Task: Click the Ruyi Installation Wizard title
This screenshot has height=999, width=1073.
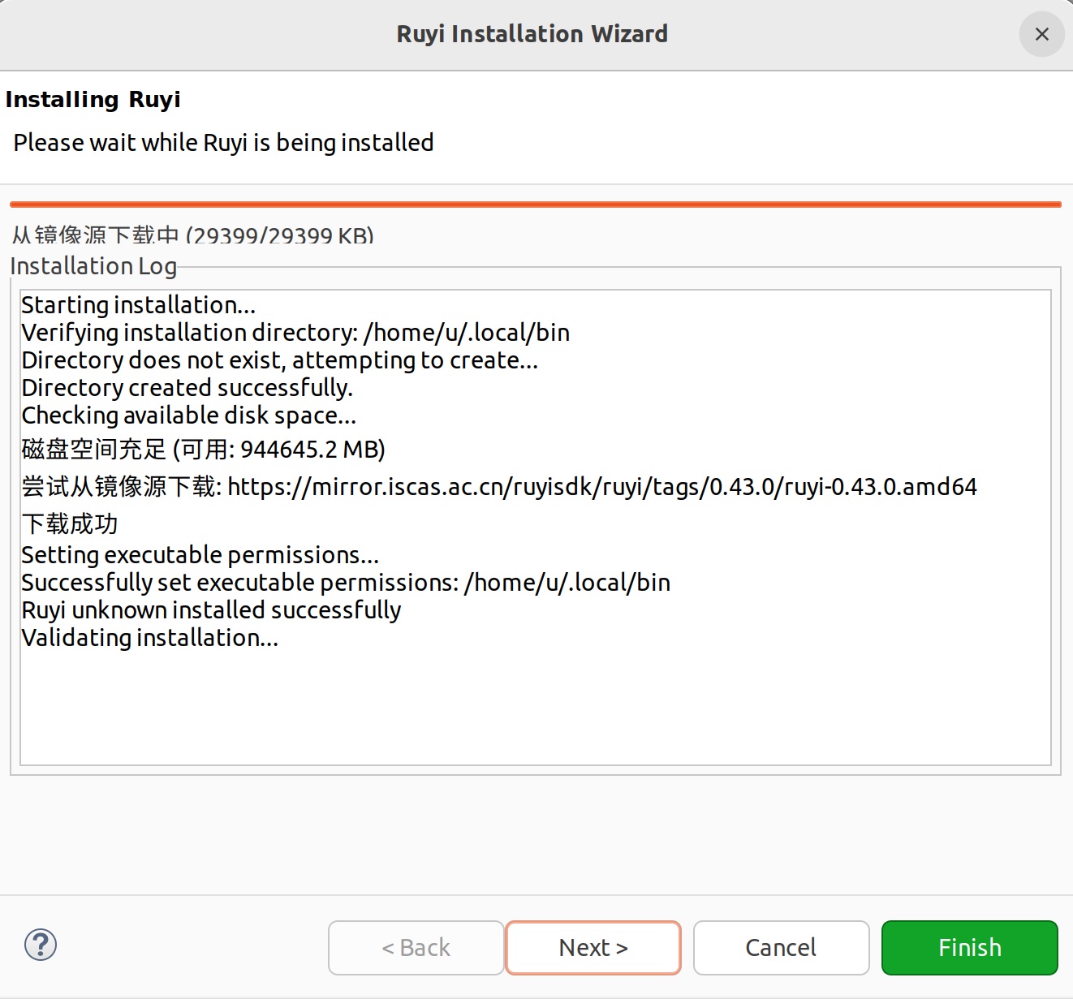Action: [532, 33]
